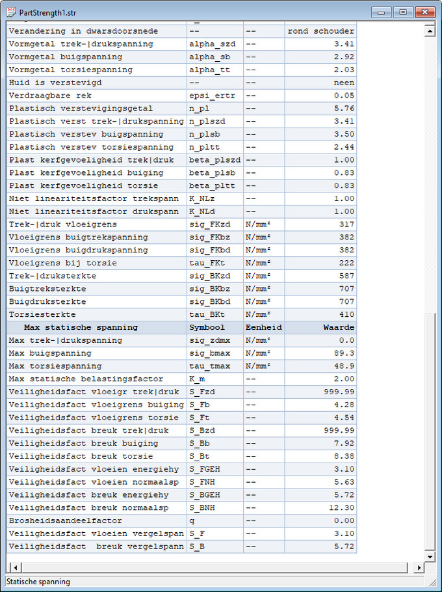Click the 'Symbool' column header
The width and height of the screenshot is (442, 592).
[215, 327]
